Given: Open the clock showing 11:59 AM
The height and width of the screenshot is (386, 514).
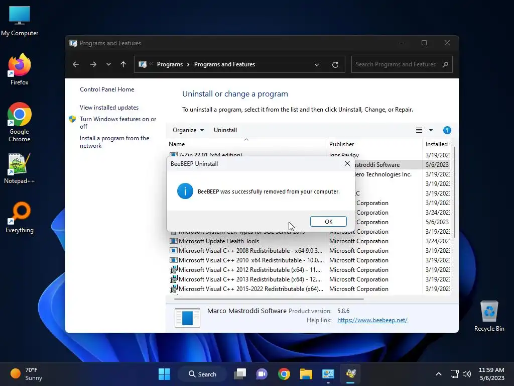Looking at the screenshot, I should click(x=492, y=374).
